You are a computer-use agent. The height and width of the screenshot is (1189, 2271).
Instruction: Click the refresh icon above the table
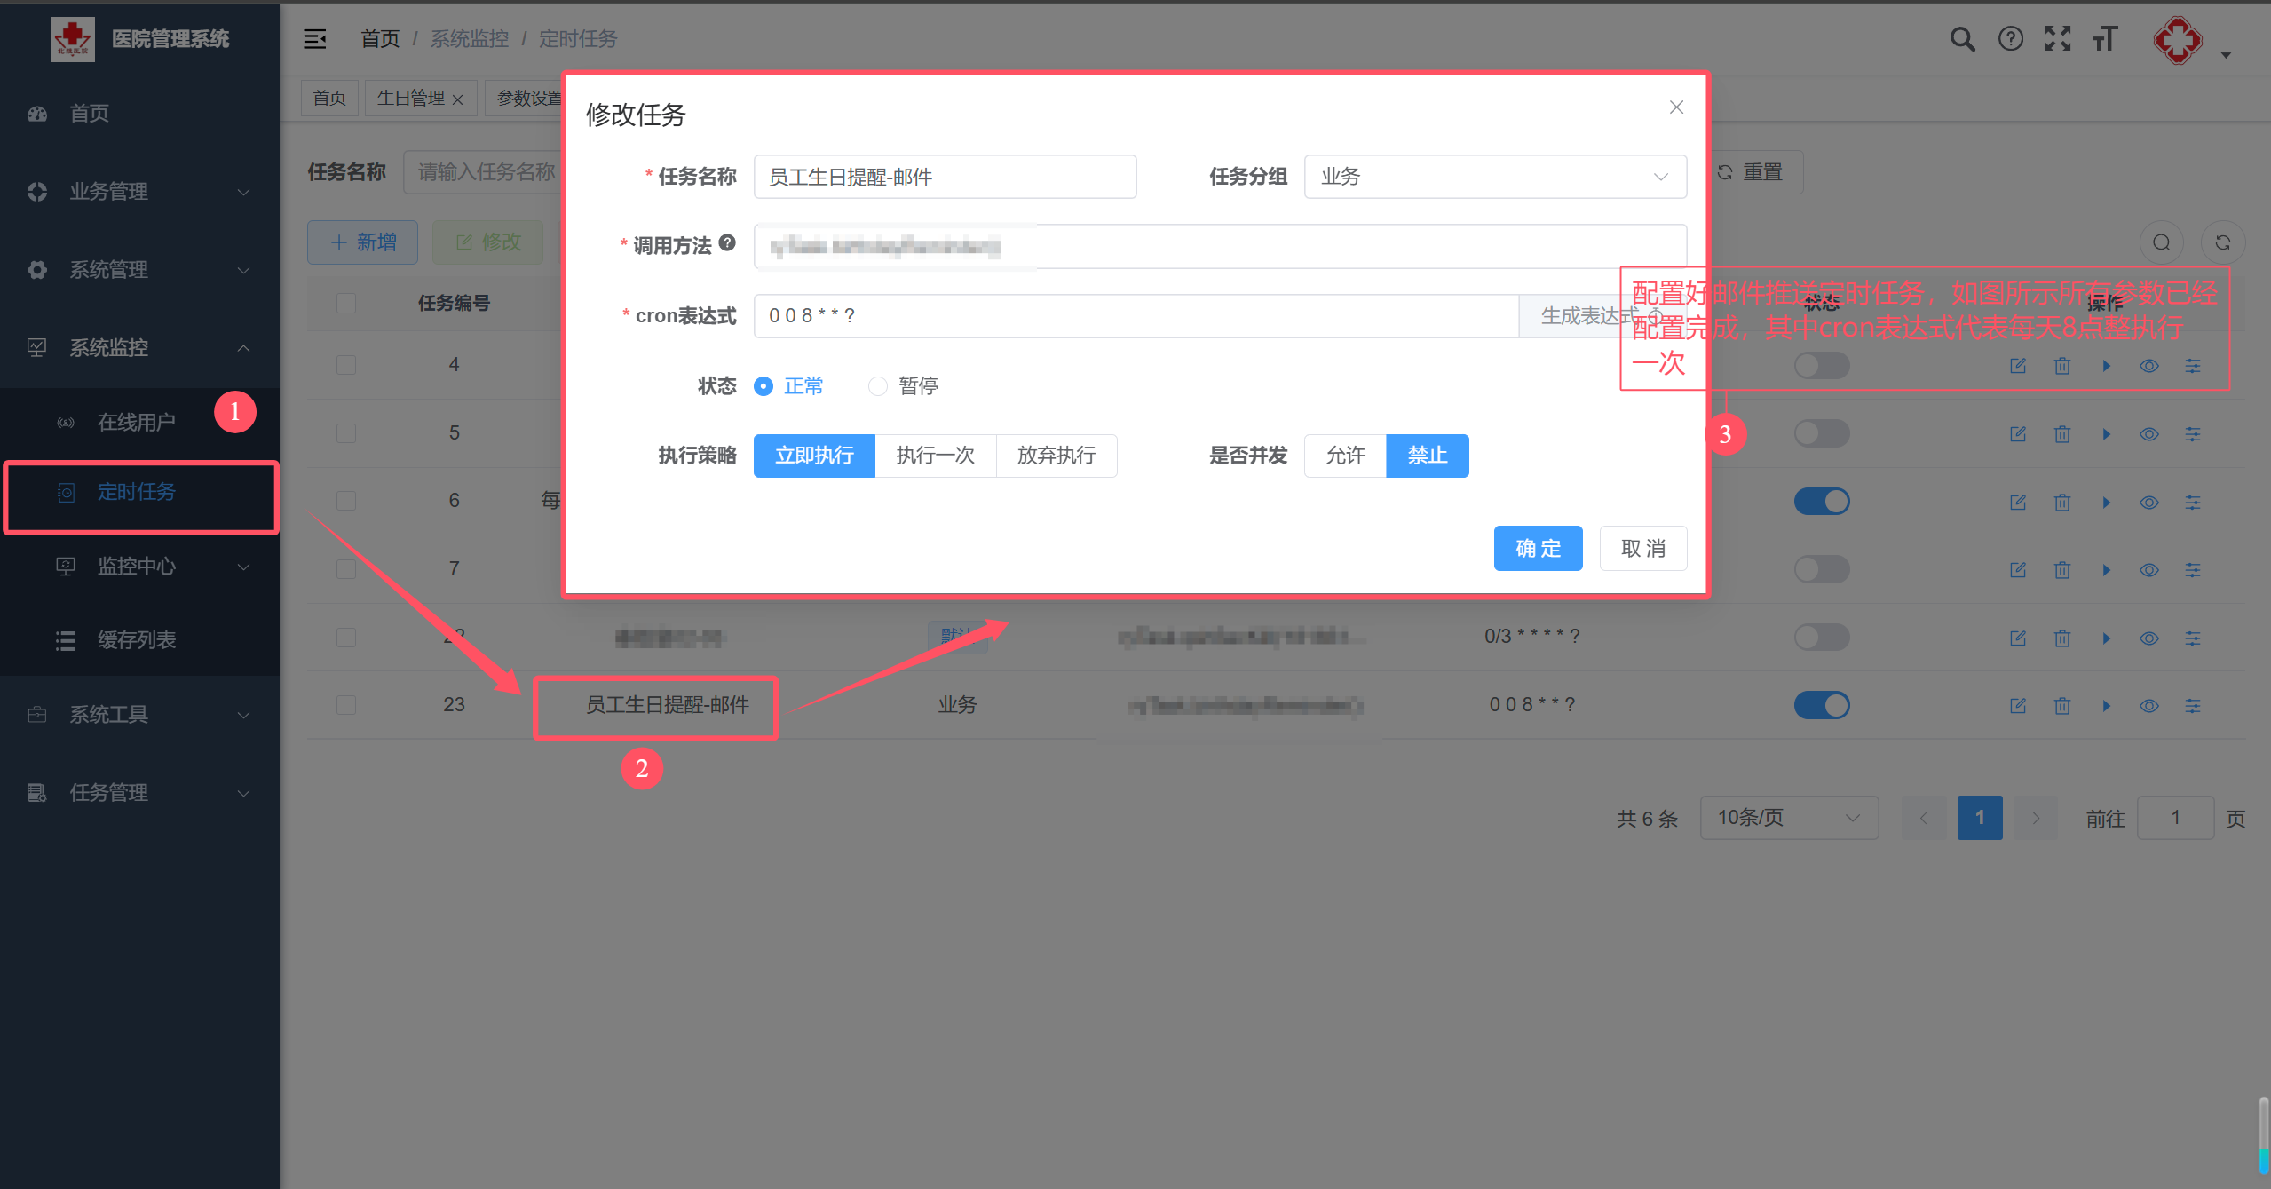(x=2222, y=242)
